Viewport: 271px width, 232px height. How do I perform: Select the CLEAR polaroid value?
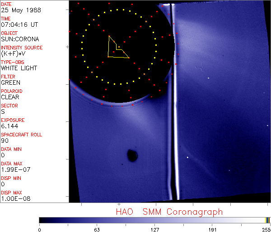point(10,97)
